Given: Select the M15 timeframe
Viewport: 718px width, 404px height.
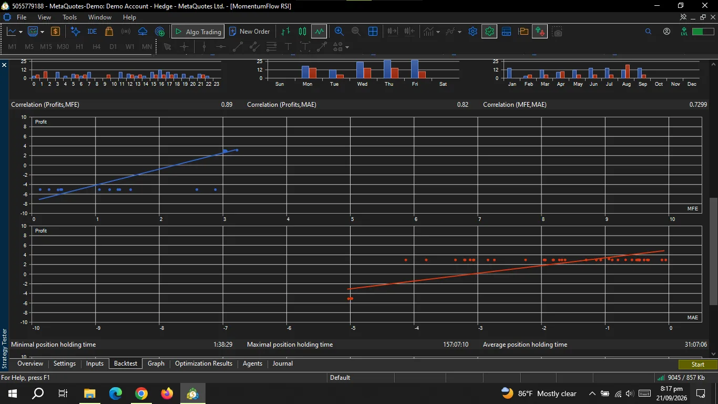Looking at the screenshot, I should [x=46, y=47].
